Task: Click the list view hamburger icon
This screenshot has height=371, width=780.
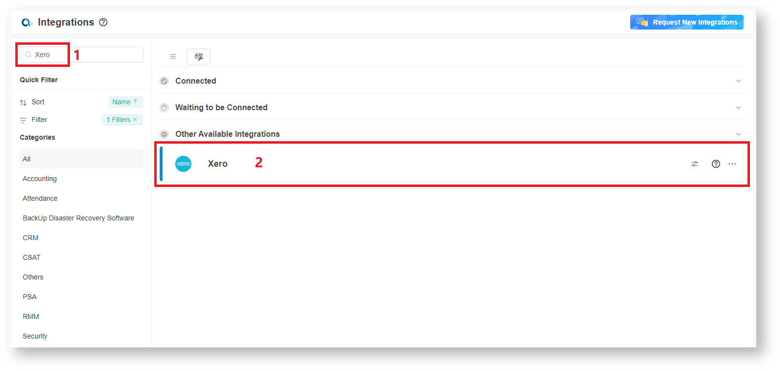Action: click(172, 56)
